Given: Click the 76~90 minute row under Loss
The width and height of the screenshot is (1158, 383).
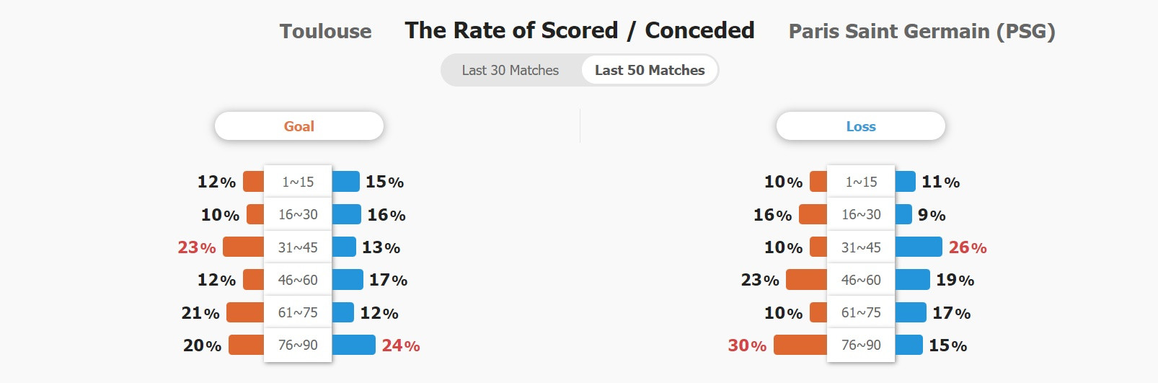Looking at the screenshot, I should [x=861, y=345].
